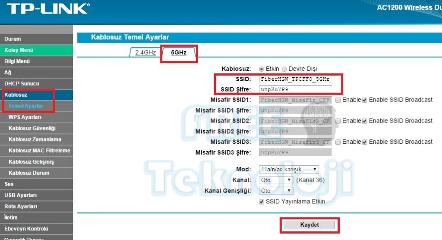442x240 pixels.
Task: Switch to the 2.4GHz tab
Action: coord(145,53)
